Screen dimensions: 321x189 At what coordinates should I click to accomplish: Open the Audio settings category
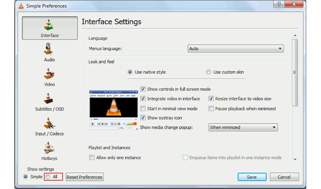[49, 52]
